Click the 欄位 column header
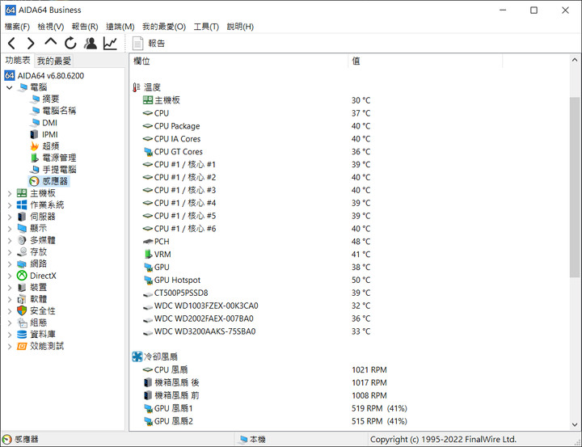Screen dimensions: 582x447 click(238, 61)
